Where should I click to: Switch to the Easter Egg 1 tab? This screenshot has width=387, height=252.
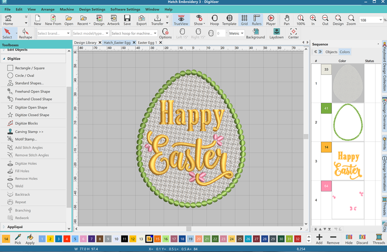[147, 43]
